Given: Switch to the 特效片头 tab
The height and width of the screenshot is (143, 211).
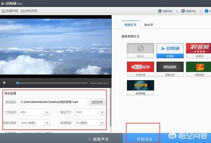Looking at the screenshot, I should [x=131, y=25].
